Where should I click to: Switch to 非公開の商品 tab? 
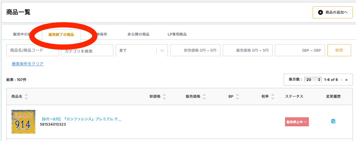[x=138, y=35]
